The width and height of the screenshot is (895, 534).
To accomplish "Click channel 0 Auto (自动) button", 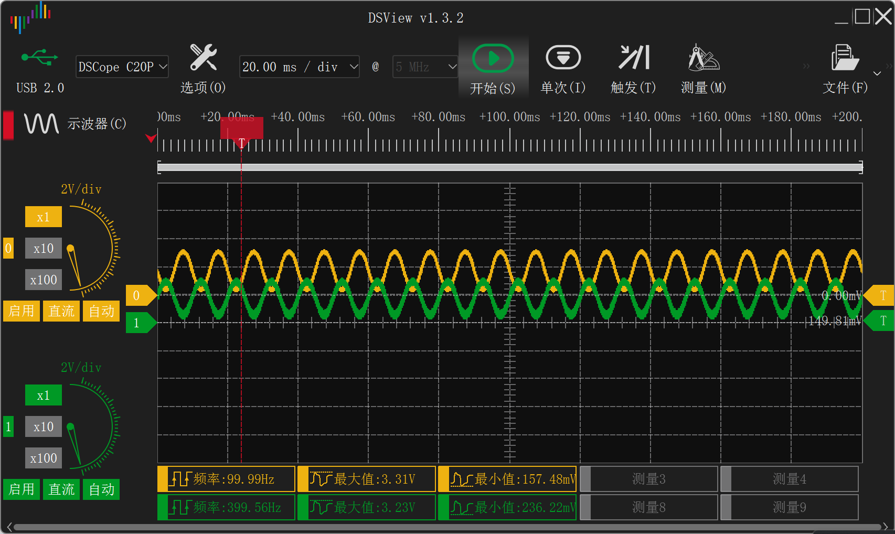I will pyautogui.click(x=101, y=311).
